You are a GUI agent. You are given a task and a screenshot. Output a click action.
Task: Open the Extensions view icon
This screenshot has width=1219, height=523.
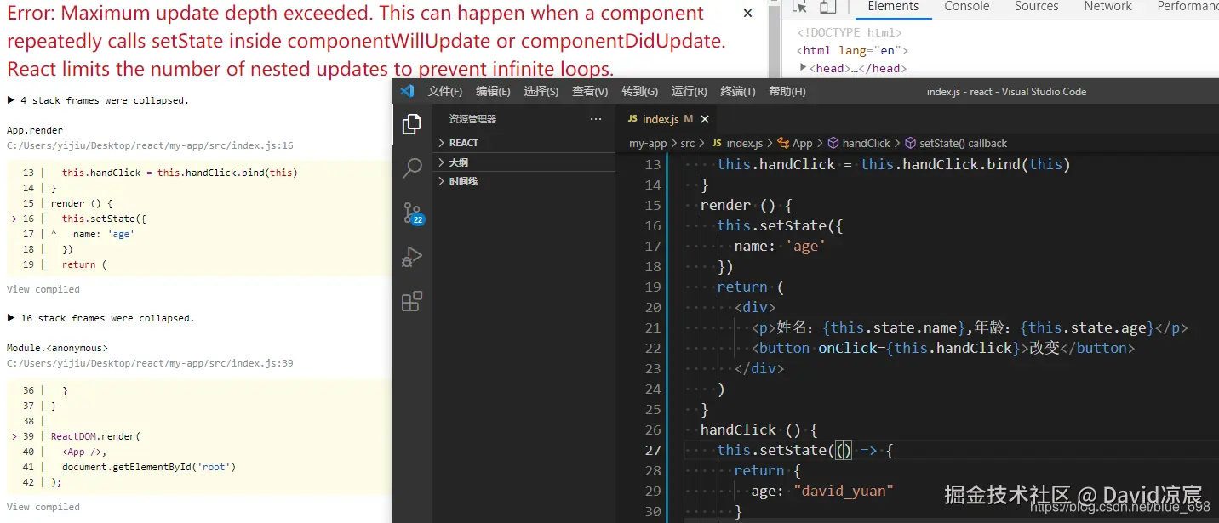[412, 301]
